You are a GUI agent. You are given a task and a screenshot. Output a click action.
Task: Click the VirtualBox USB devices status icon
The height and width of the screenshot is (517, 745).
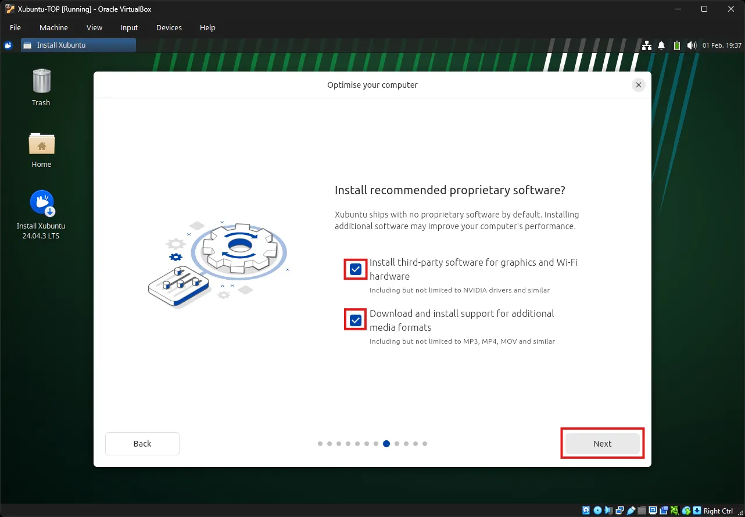click(x=631, y=510)
